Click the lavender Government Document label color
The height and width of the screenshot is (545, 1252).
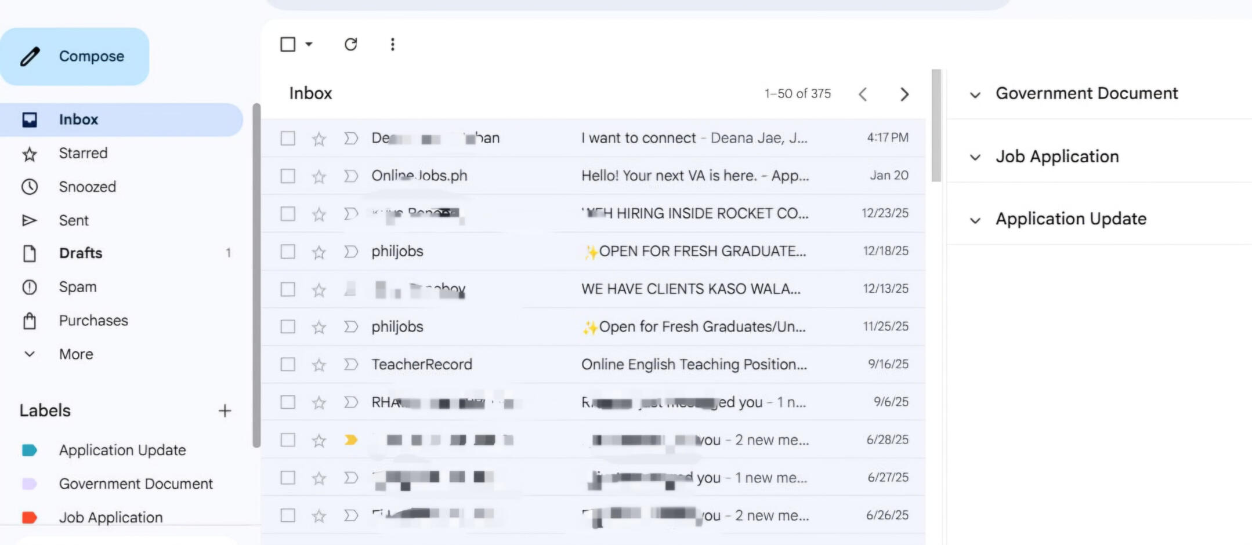tap(30, 484)
